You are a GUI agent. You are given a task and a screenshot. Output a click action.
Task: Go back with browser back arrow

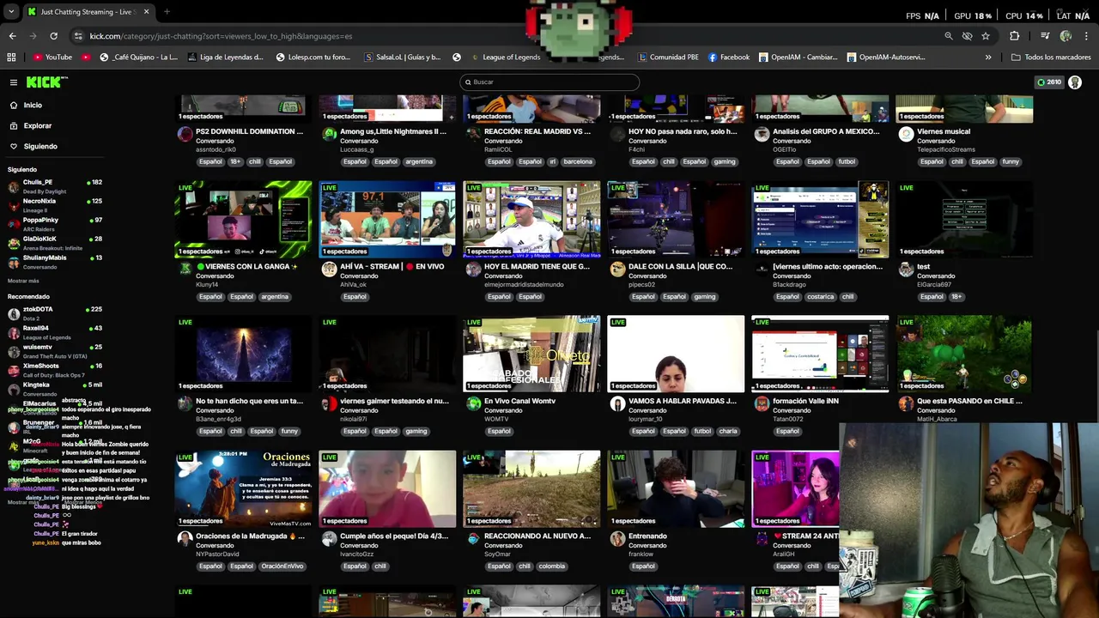12,36
